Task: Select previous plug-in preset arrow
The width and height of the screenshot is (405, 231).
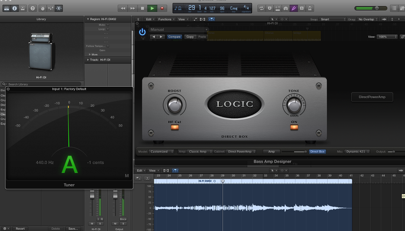Action: pyautogui.click(x=154, y=37)
